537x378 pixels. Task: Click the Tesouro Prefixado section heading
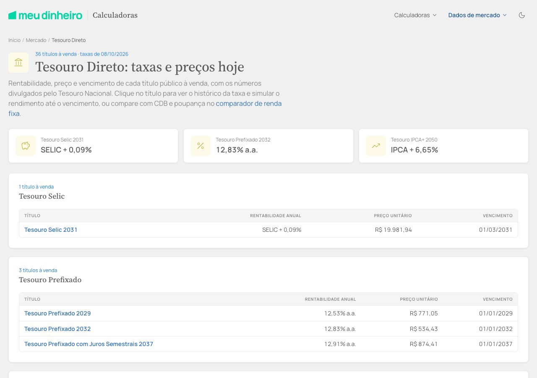point(50,280)
